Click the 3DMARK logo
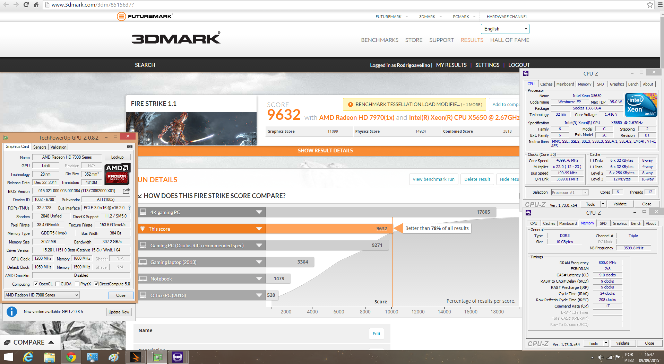 pos(176,38)
